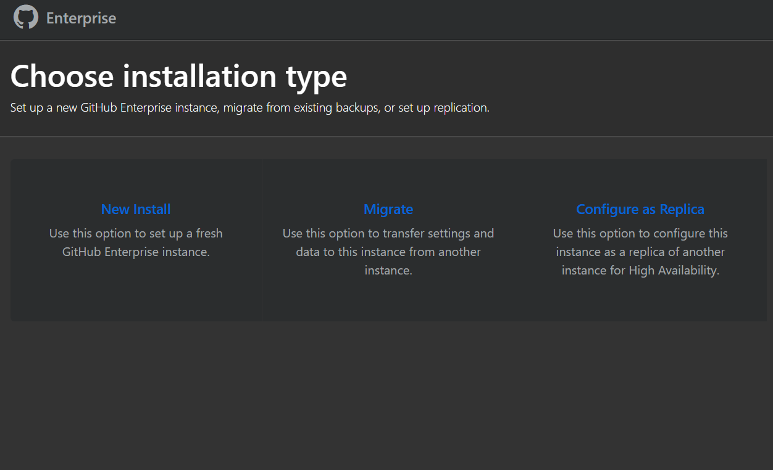Screen dimensions: 773x470
Task: Click "GitHub Enterprise instance." line under New Install
Action: tap(136, 252)
